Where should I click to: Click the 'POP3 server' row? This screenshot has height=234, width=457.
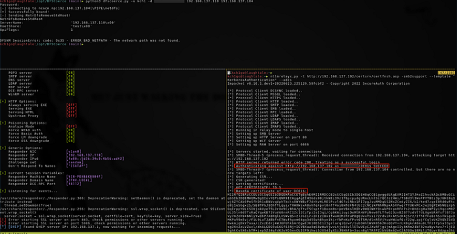[41, 73]
